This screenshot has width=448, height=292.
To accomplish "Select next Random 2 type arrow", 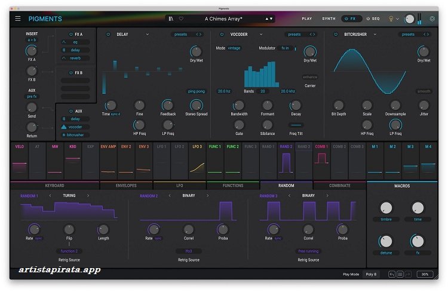I will tap(208, 196).
